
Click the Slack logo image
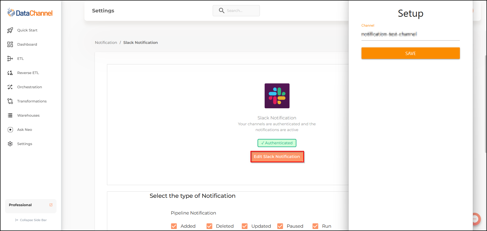tap(277, 96)
